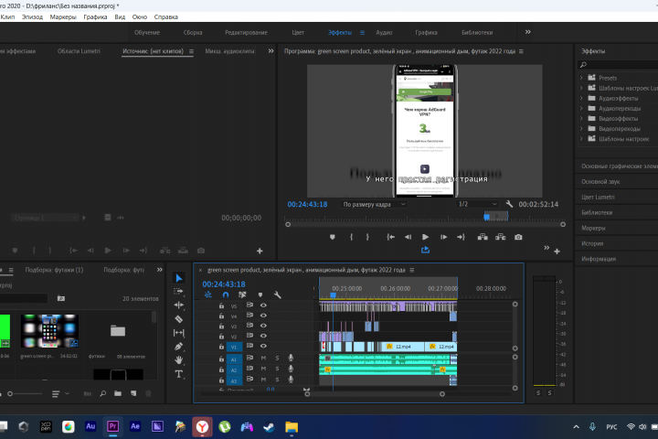This screenshot has width=658, height=439.
Task: Select the Hand tool
Action: pos(179,360)
